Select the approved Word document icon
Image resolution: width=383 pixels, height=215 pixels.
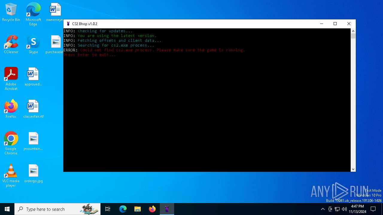coord(33,77)
